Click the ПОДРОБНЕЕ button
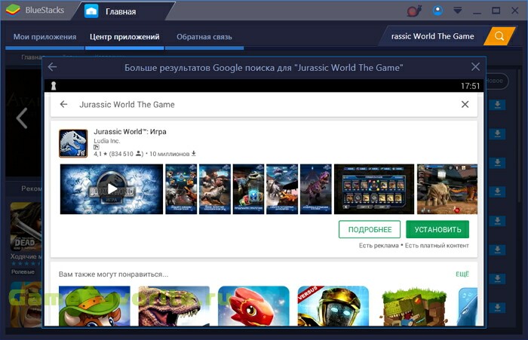 point(370,229)
